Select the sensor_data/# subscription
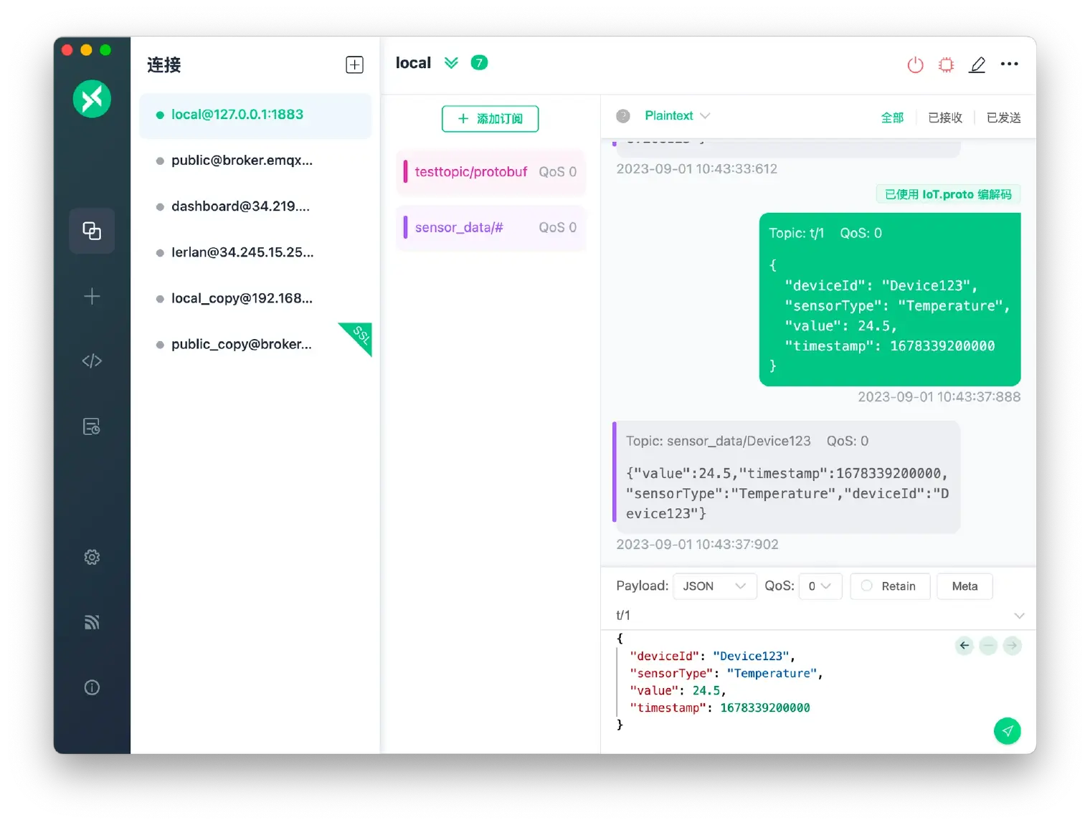Viewport: 1090px width, 825px height. 490,227
